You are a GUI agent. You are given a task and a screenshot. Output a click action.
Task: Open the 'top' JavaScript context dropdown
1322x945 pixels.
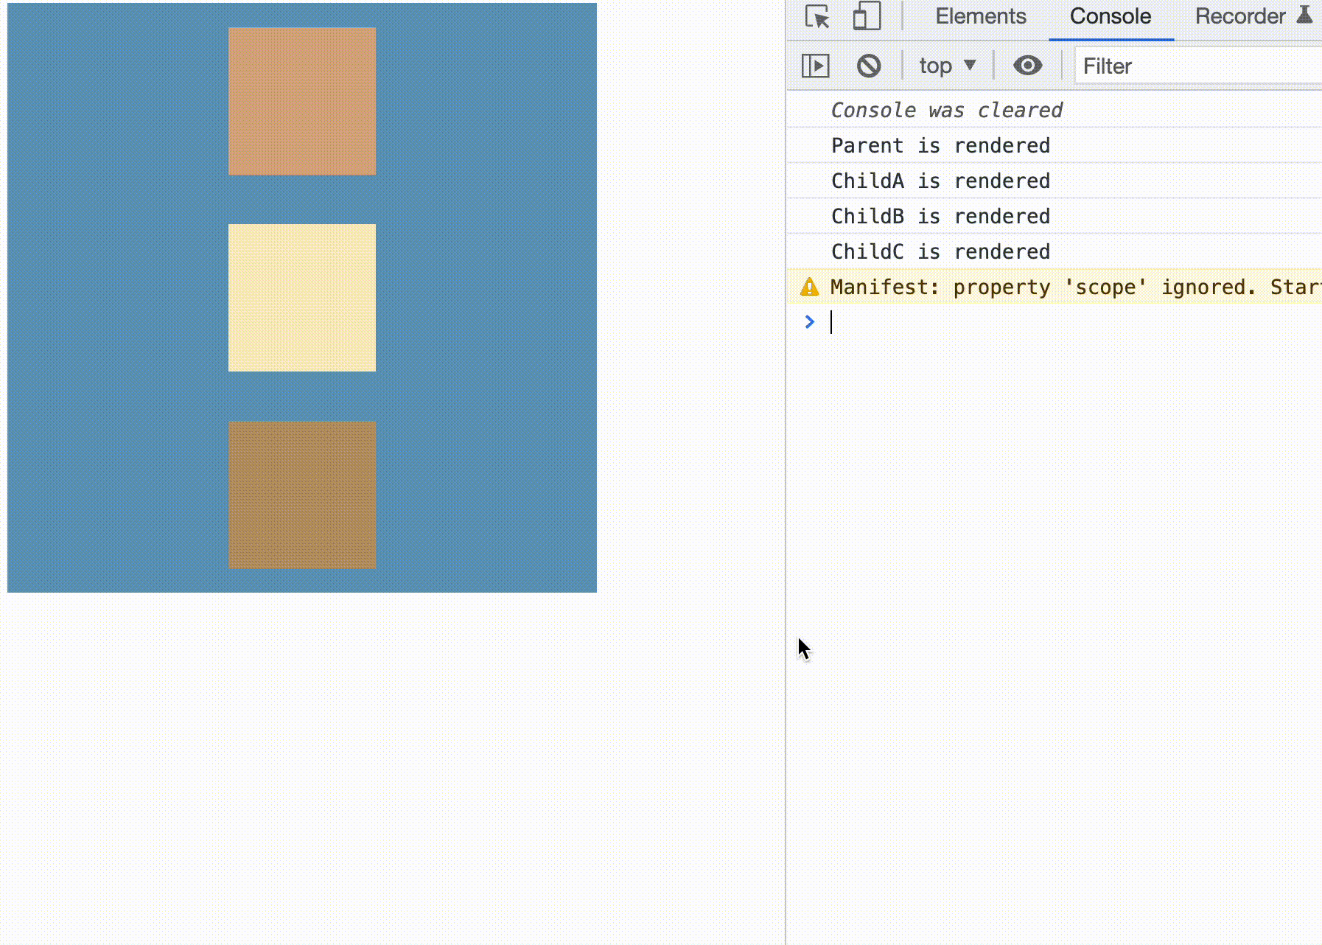click(936, 66)
